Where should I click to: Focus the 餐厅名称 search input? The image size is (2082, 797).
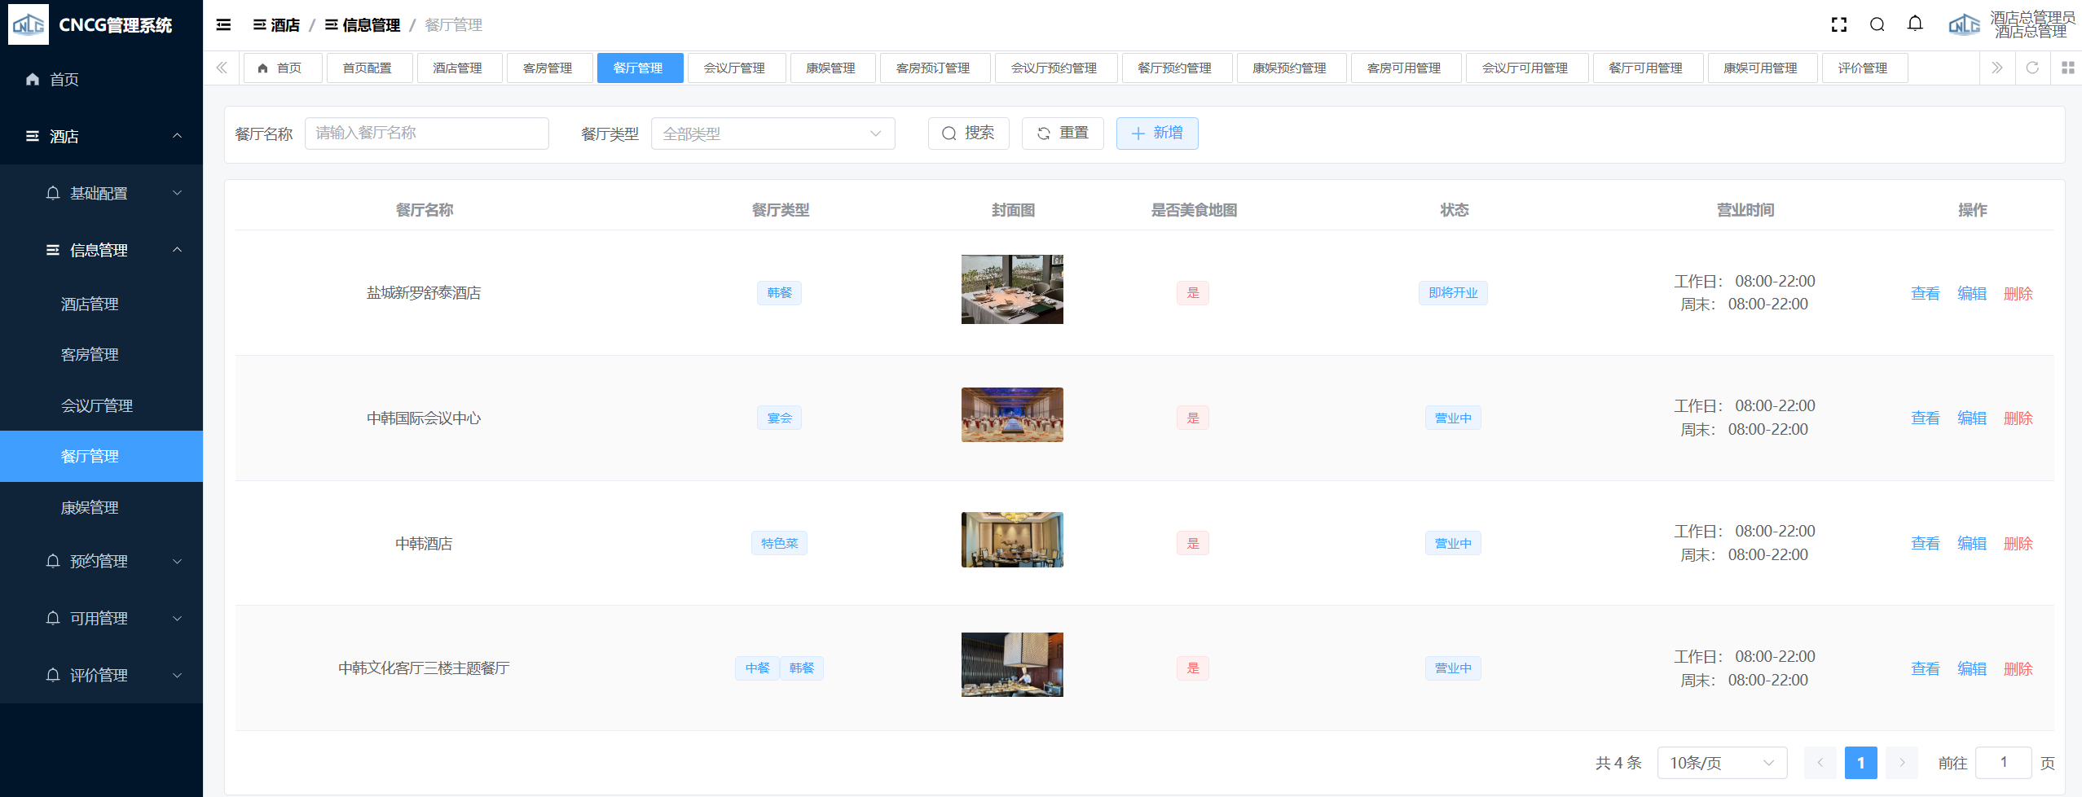(x=426, y=134)
